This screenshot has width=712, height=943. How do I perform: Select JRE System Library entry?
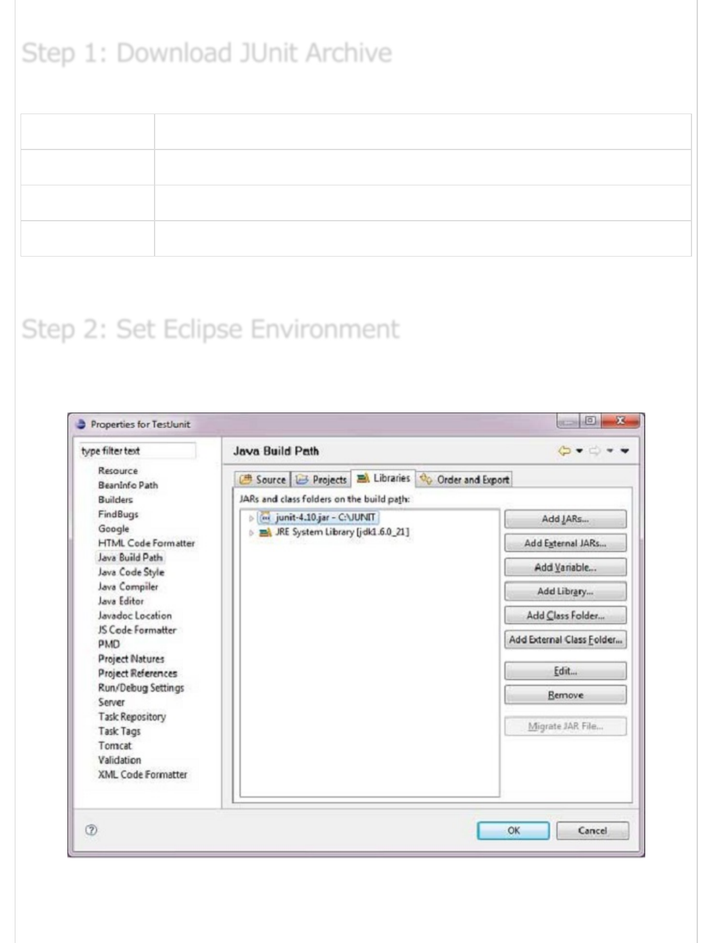(334, 532)
